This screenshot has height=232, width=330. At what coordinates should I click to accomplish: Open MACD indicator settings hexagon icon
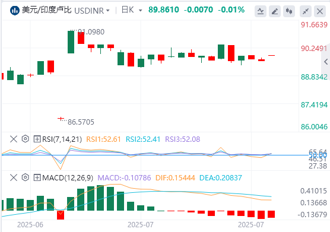[26, 177]
